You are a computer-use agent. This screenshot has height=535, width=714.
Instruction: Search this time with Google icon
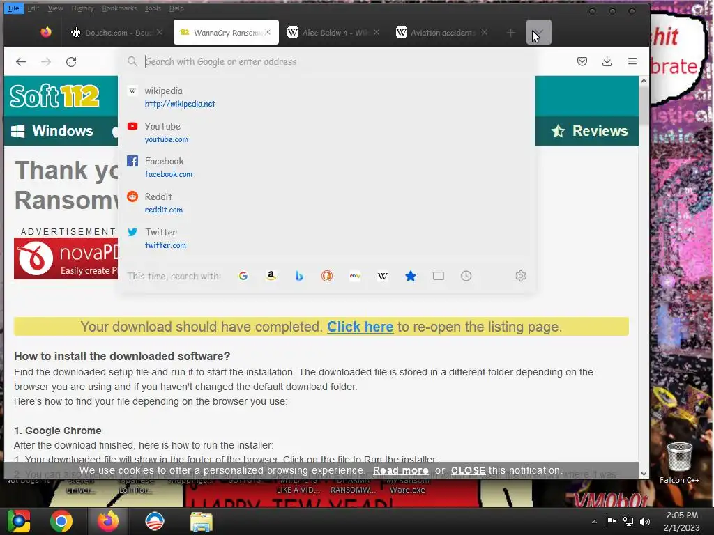pos(243,276)
